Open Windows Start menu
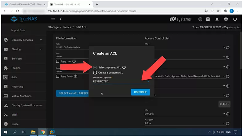Viewport: 243px width, 137px height. (x=6, y=132)
